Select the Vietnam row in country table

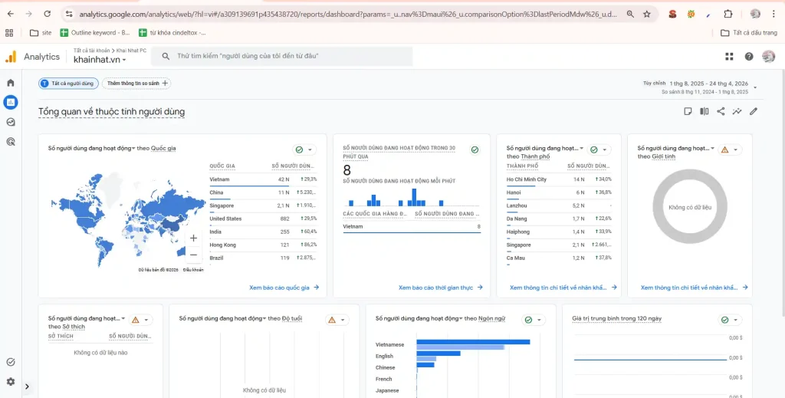[x=264, y=179]
